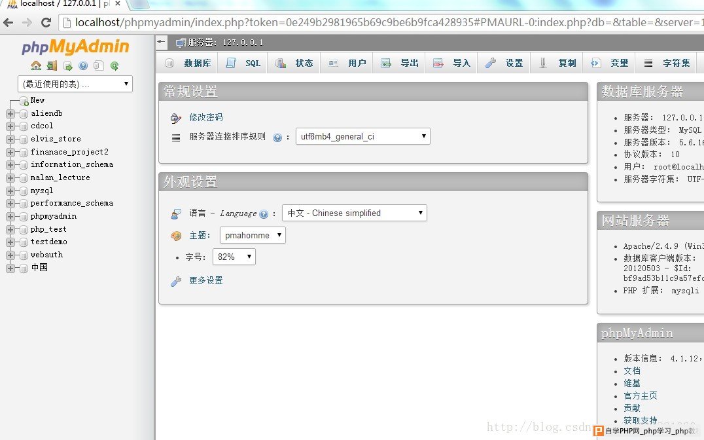Viewport: 704px width, 440px height.
Task: Click the database icon beside mysql
Action: [24, 191]
